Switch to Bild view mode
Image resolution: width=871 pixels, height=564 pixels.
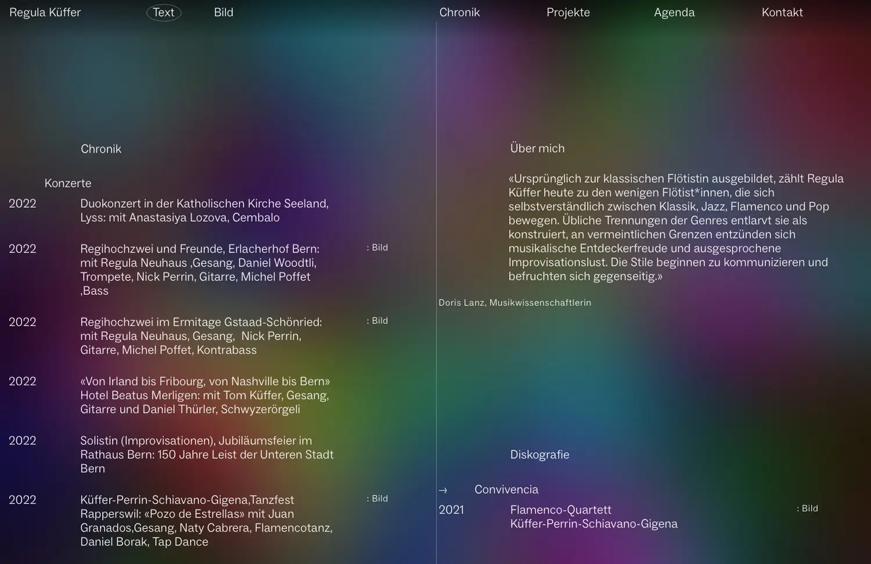coord(224,12)
